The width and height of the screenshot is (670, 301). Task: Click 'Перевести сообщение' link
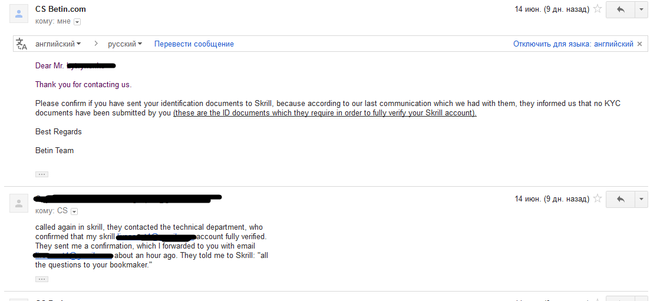pos(194,44)
